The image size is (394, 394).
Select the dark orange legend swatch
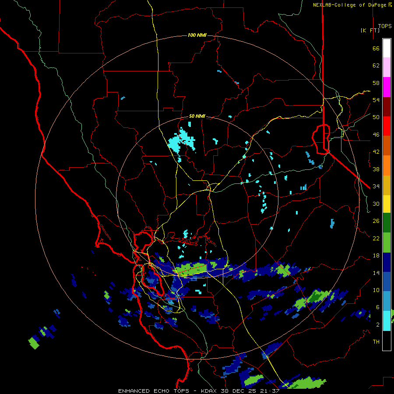click(387, 145)
